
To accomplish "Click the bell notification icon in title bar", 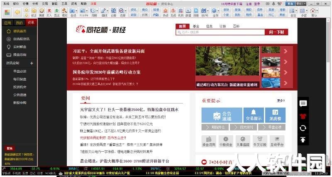I will pyautogui.click(x=274, y=4).
